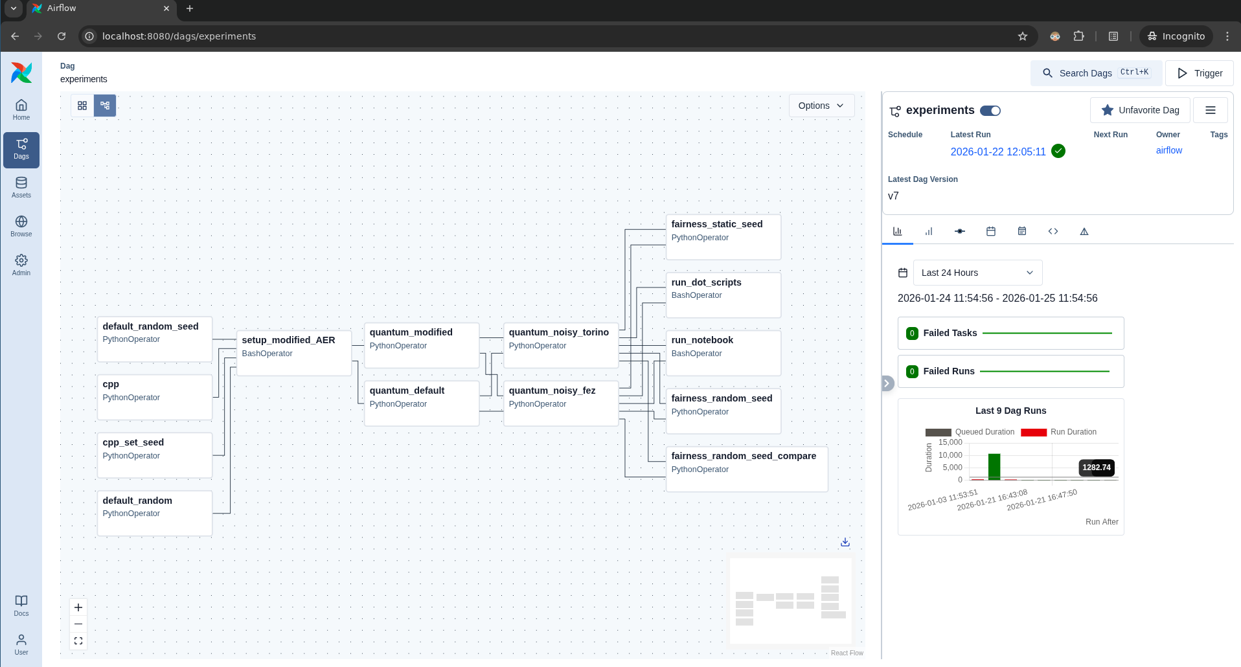
Task: Open the calendar tab
Action: (990, 231)
